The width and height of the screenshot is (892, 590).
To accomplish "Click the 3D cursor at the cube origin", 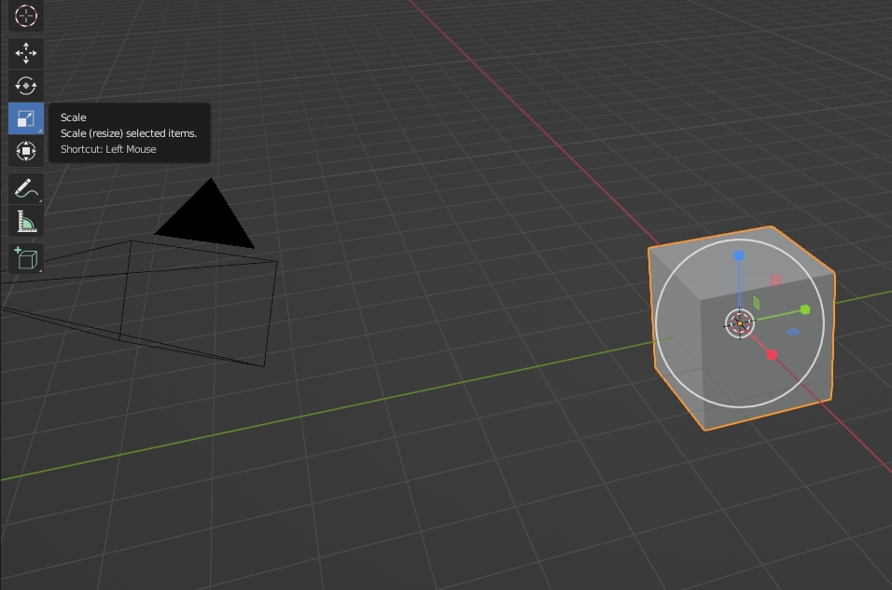I will coord(739,323).
